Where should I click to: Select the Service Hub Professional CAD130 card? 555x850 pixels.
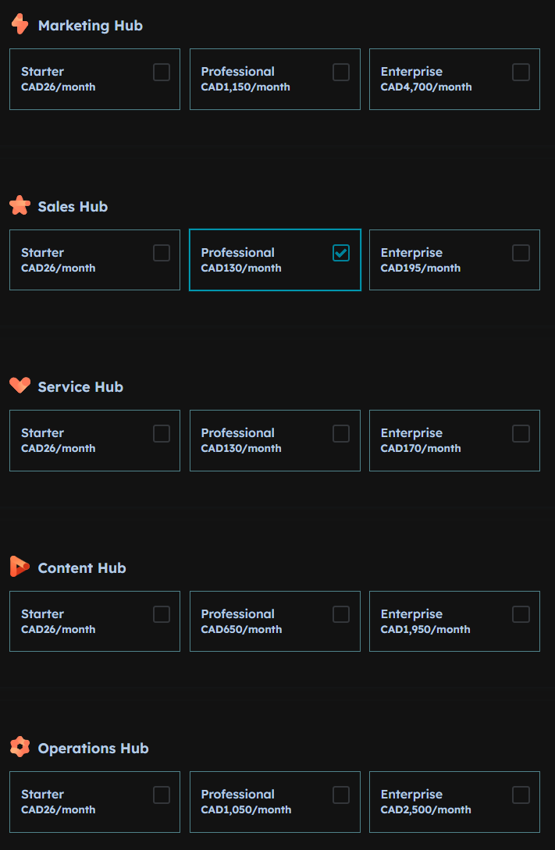pos(275,441)
